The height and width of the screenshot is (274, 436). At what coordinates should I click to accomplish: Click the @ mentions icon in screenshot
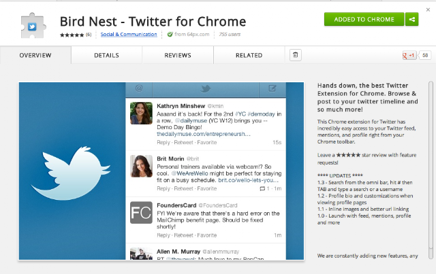pos(139,88)
